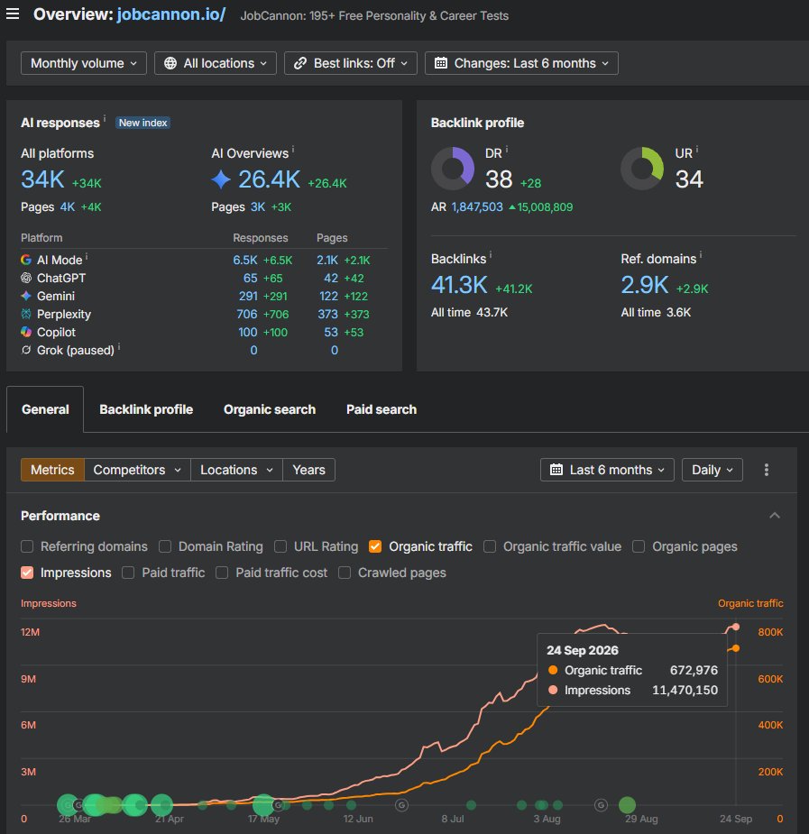Switch to the Organic search tab
Screen dimensions: 809x834
coord(270,409)
